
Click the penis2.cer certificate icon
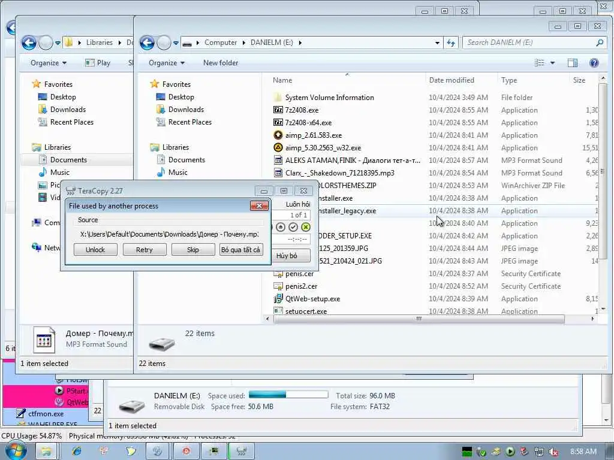(278, 286)
